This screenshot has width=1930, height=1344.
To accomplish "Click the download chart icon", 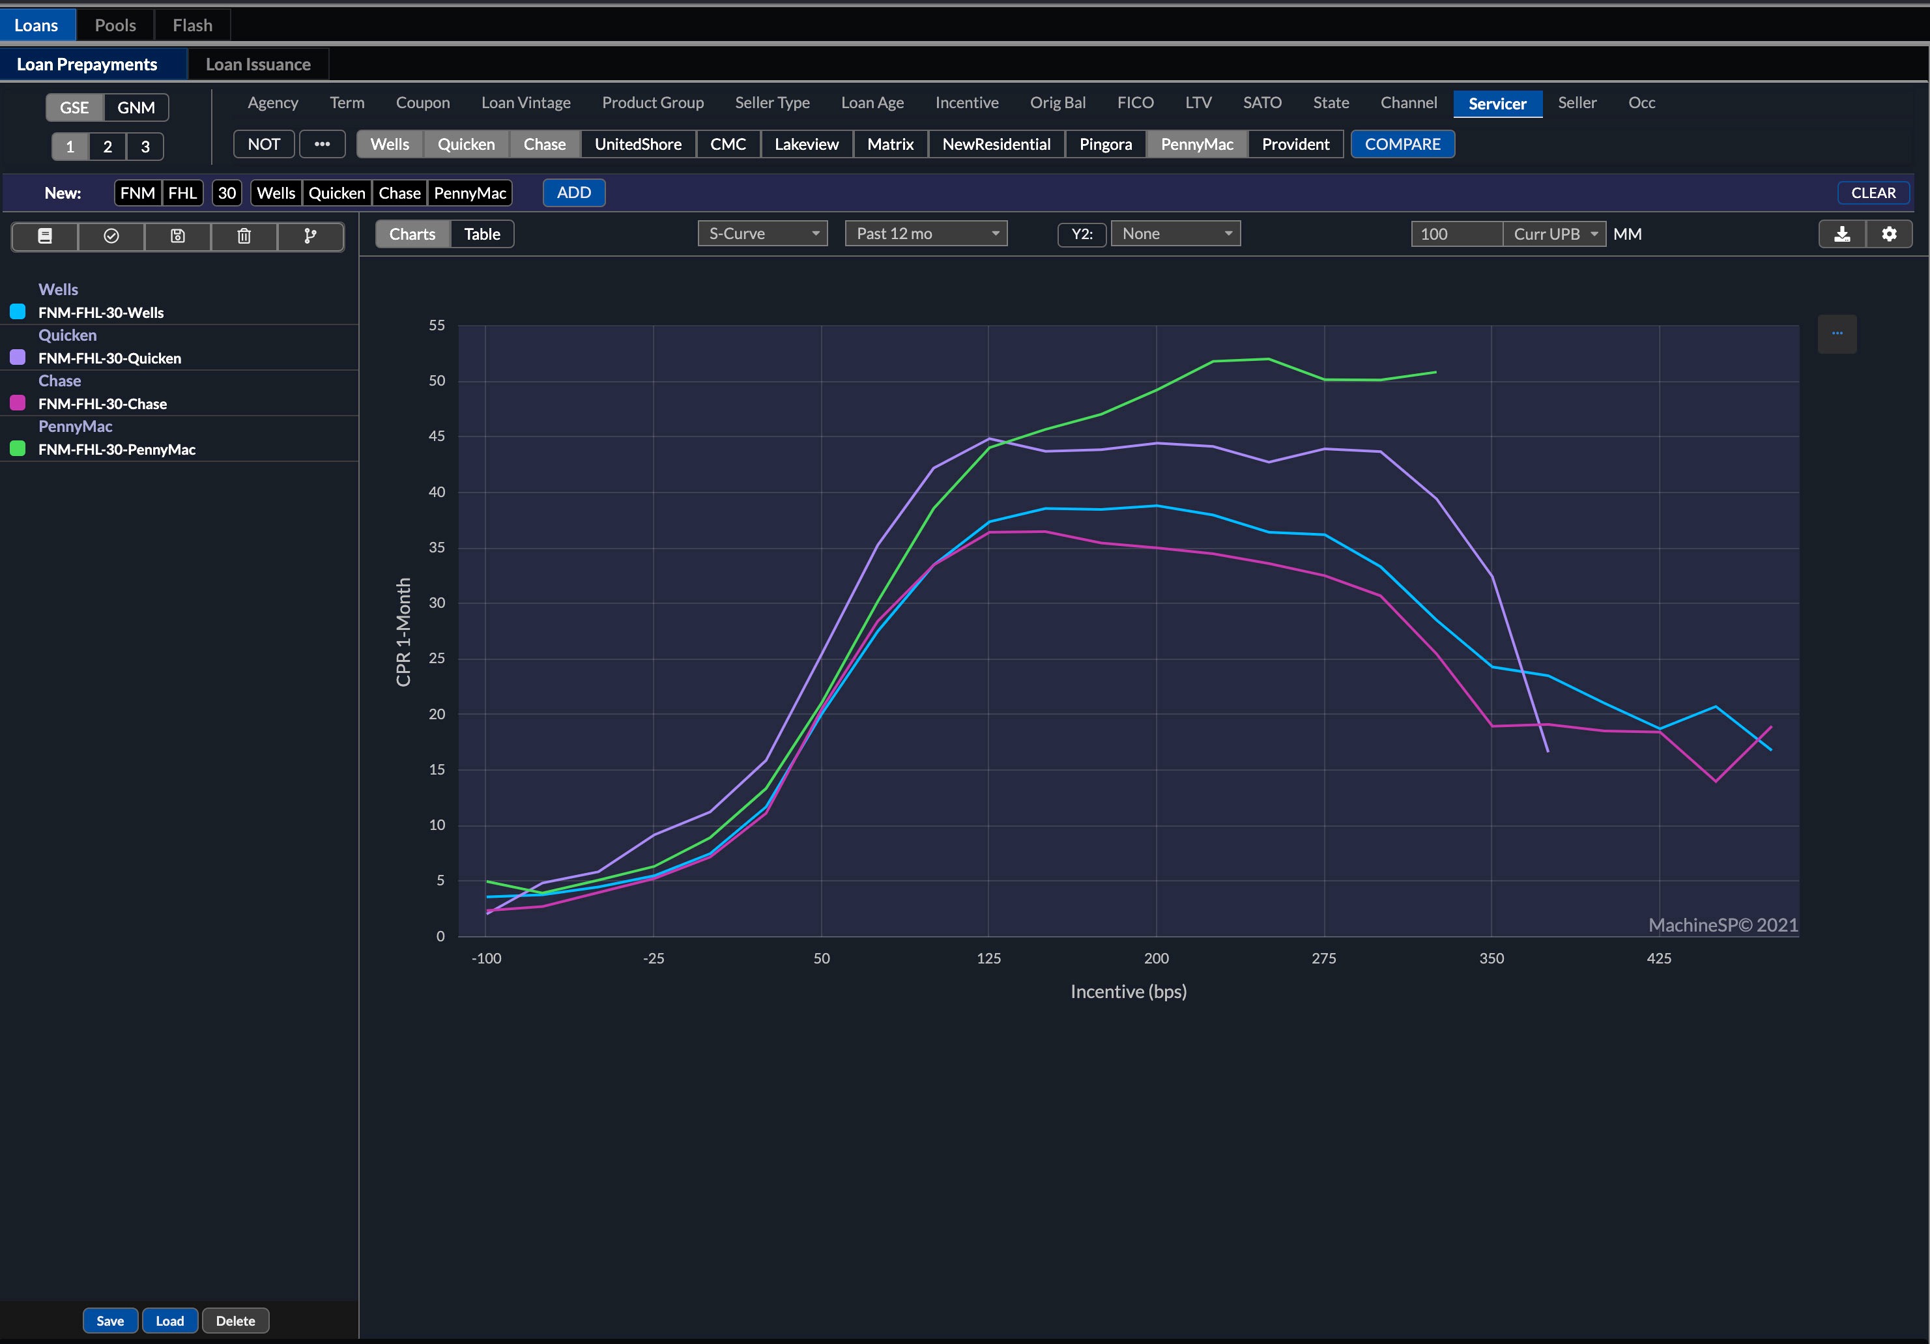I will pyautogui.click(x=1842, y=234).
